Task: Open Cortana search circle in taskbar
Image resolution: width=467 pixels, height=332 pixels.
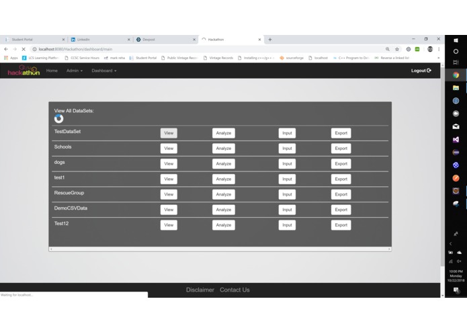Action: pos(456,51)
